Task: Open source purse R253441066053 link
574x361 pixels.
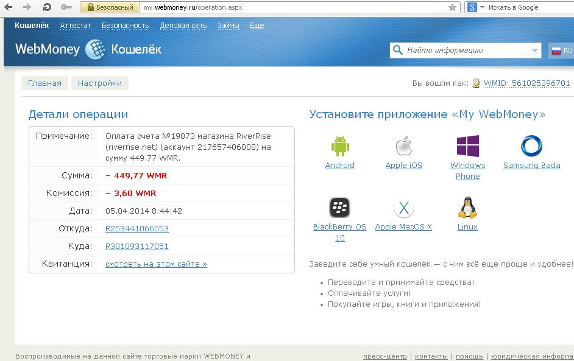Action: (x=137, y=229)
